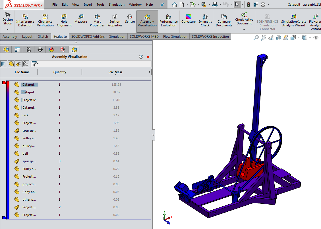Open FeatureManager Design Tree tab
The image size is (321, 229).
pyautogui.click(x=6, y=50)
